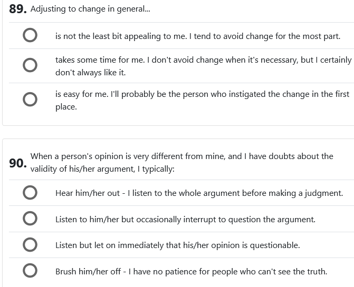
Task: Choose the 'Hear him/her out' radio button
Action: (30, 193)
